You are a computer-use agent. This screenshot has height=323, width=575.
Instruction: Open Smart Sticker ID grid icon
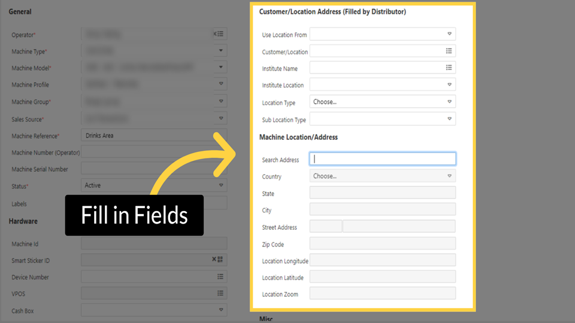[x=220, y=260]
